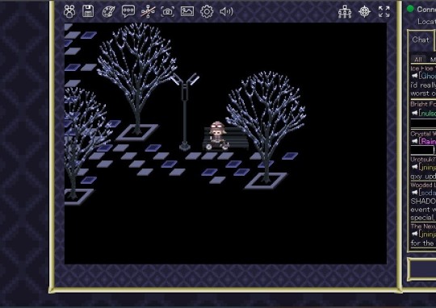Open the palette theme icon
The width and height of the screenshot is (436, 308).
108,11
